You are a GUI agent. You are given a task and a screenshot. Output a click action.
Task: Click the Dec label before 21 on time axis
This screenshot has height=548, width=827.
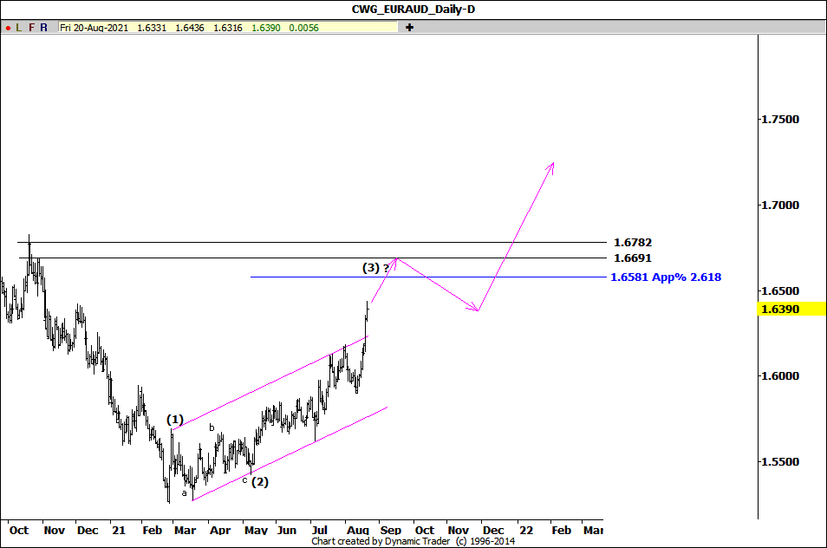pos(88,530)
